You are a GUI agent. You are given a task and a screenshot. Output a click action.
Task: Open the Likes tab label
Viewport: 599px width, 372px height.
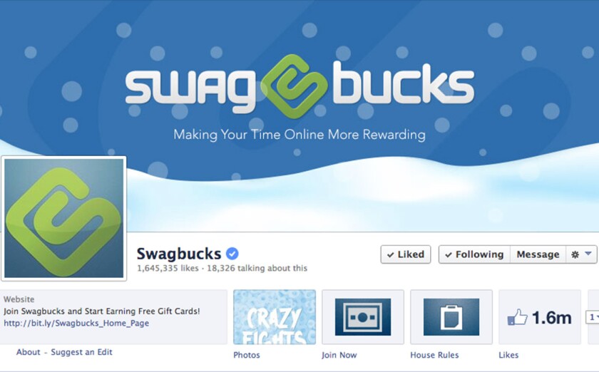[x=508, y=355]
